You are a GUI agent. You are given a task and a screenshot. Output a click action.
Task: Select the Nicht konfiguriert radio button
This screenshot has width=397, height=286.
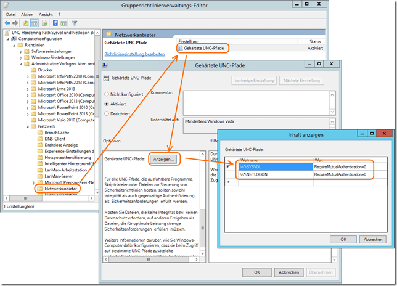[x=107, y=94]
